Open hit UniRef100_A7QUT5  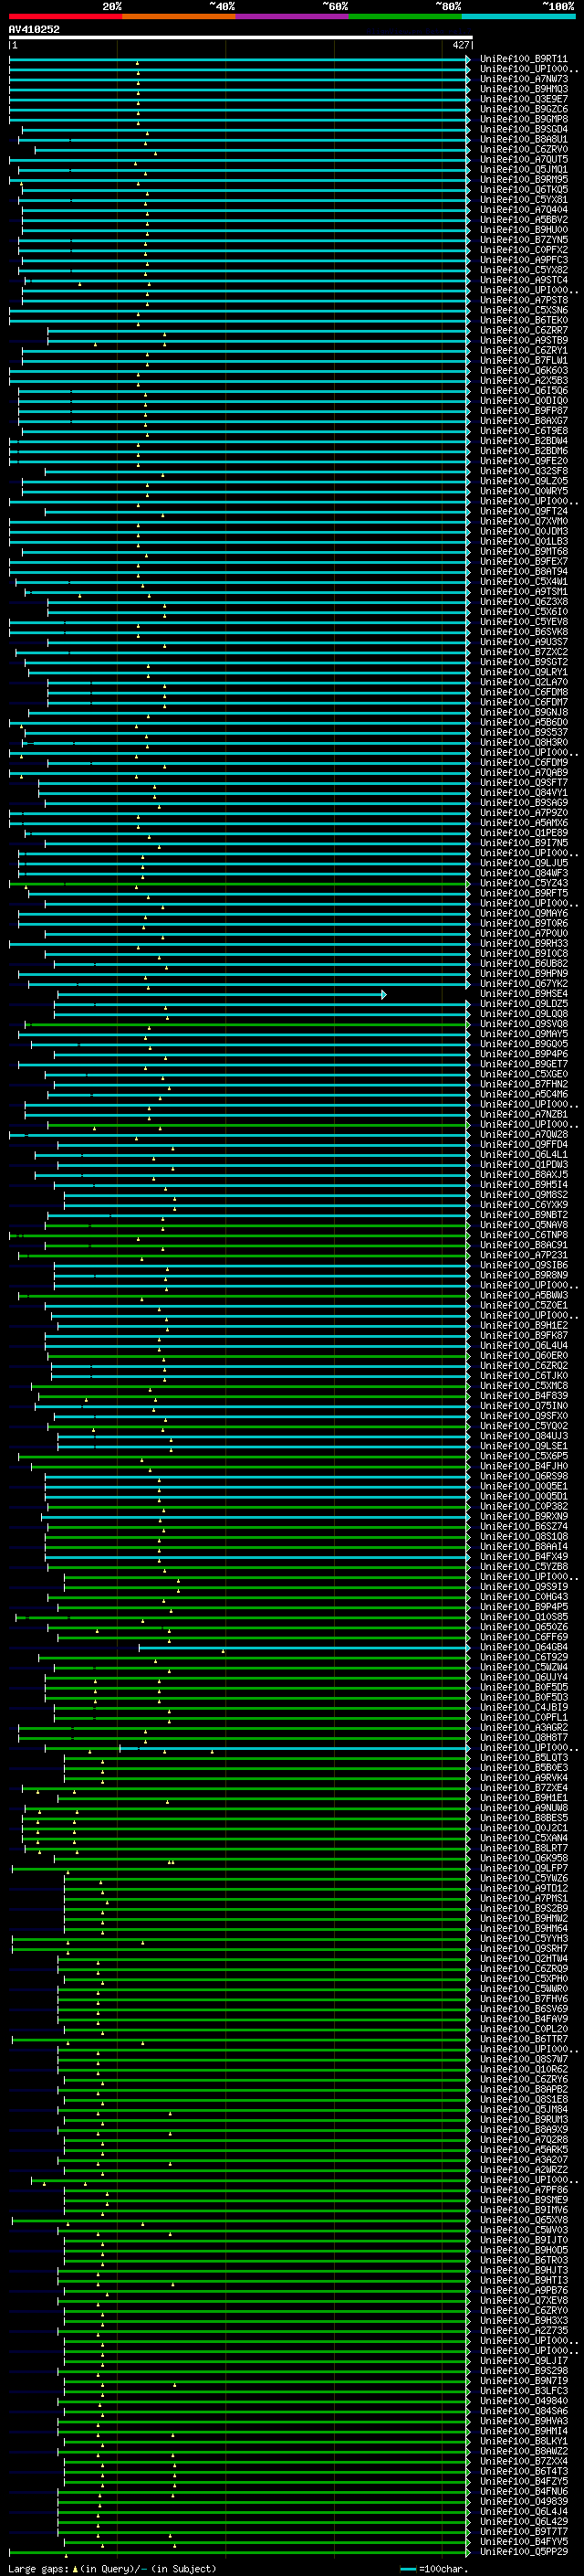click(x=523, y=159)
